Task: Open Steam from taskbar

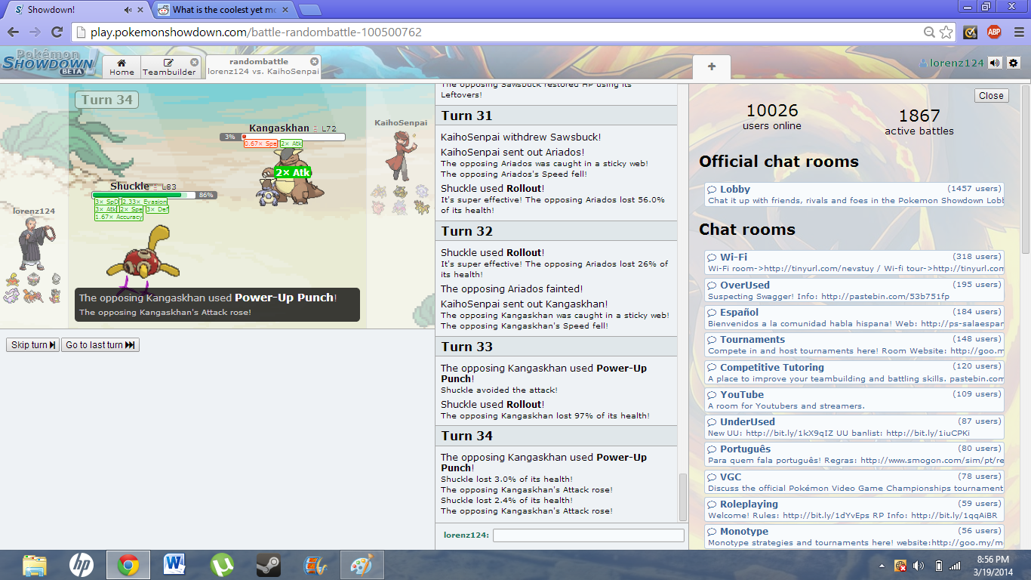Action: [x=268, y=564]
